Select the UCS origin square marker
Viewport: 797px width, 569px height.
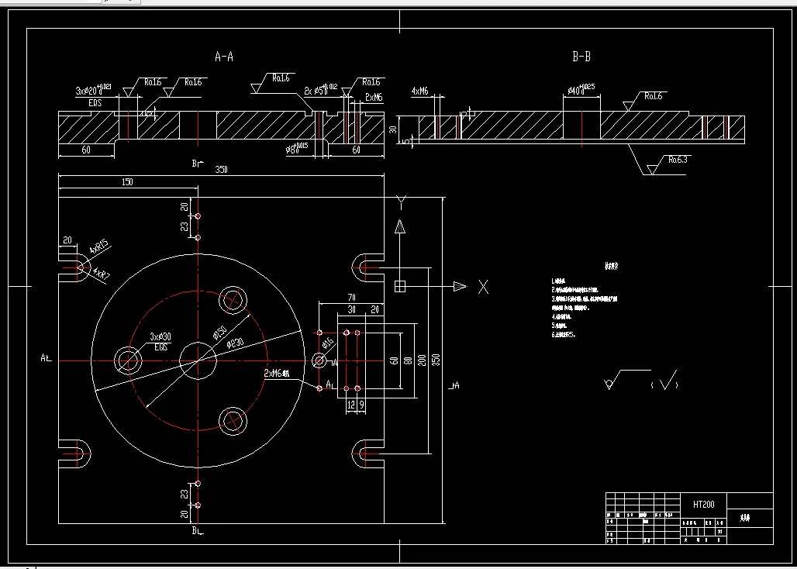tap(400, 287)
